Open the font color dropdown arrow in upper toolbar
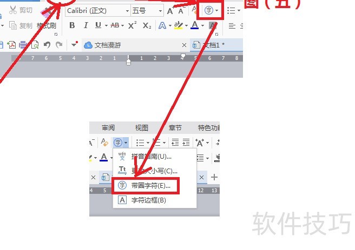 202,26
